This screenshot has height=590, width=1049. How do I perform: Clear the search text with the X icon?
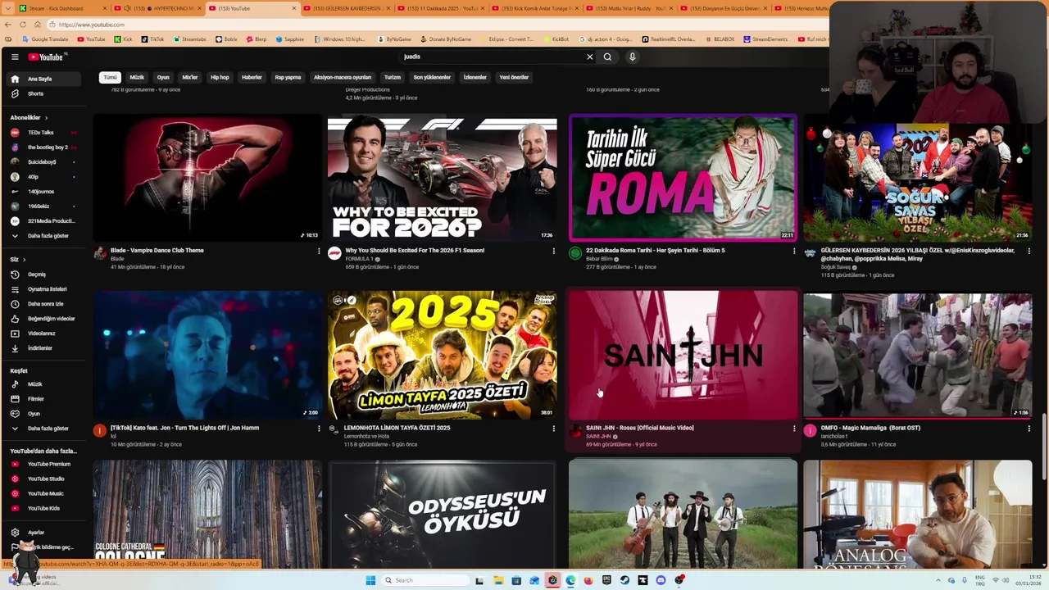pyautogui.click(x=589, y=57)
